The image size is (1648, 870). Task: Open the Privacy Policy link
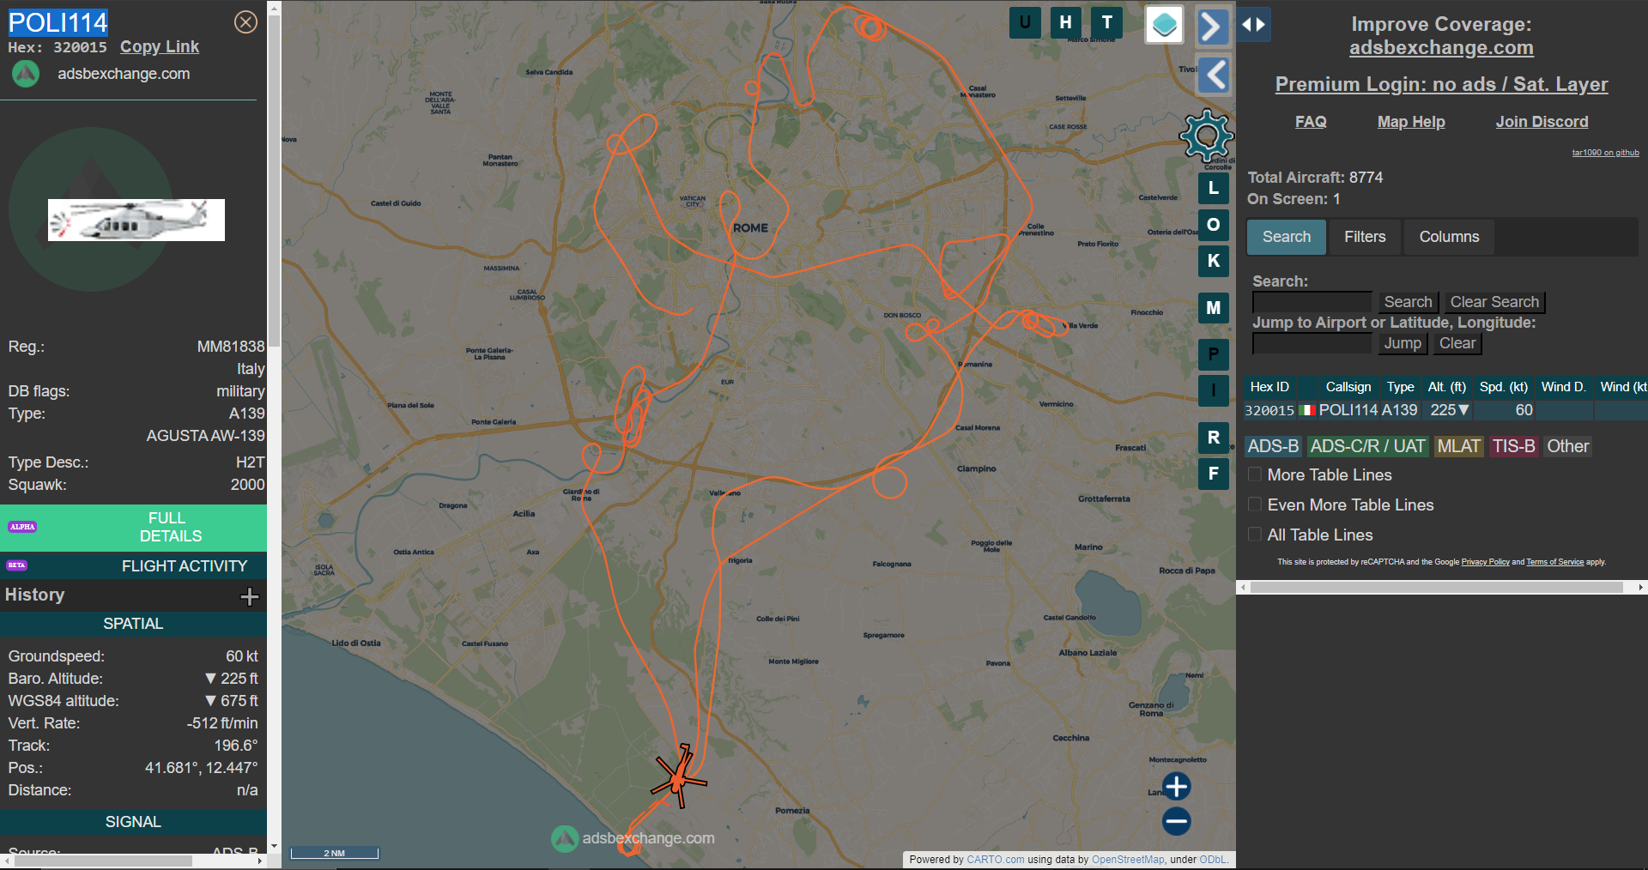tap(1485, 562)
